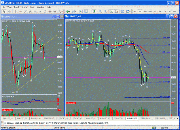The image size is (180, 130).
Task: Activate the crosshair tool
Action: (x=9, y=11)
